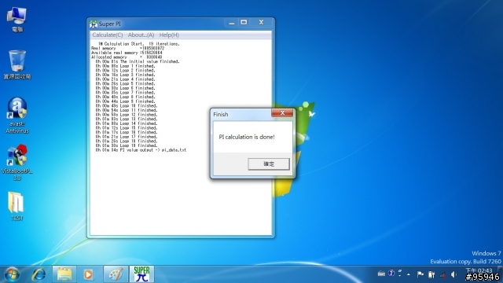
Task: Click 'The initial value finished' line
Action: (x=138, y=61)
